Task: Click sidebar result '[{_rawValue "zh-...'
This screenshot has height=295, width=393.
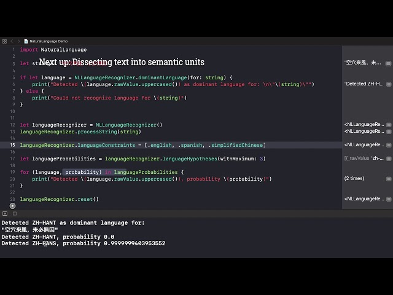Action: coord(364,158)
